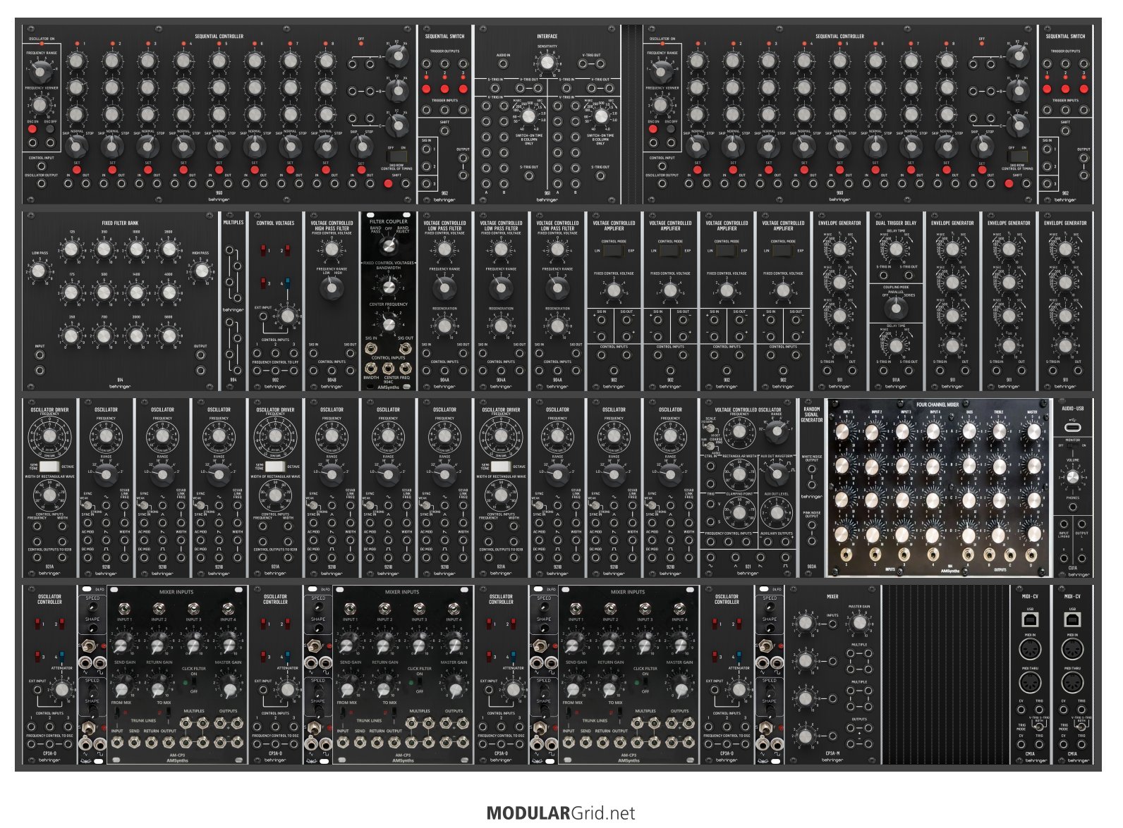Click the USB port on the left MIDI-CV module
The width and height of the screenshot is (1123, 828).
coord(1030,619)
